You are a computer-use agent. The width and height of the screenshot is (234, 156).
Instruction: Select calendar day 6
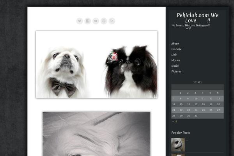218,93
